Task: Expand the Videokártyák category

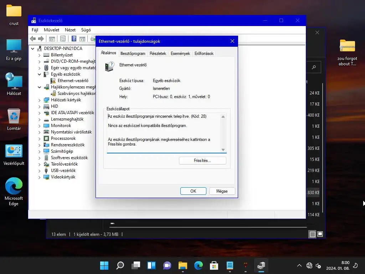Action: point(39,177)
